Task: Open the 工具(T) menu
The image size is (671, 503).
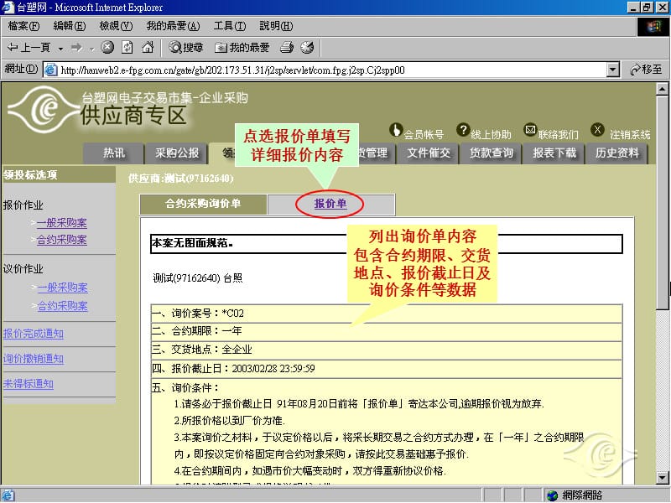Action: [x=230, y=26]
